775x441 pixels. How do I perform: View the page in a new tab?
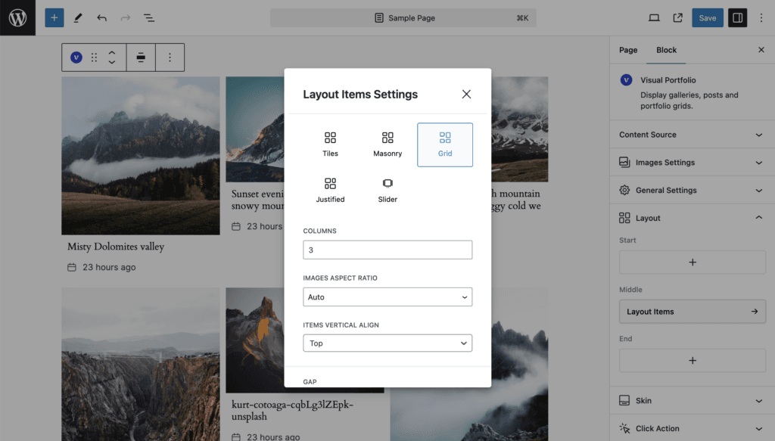point(677,18)
